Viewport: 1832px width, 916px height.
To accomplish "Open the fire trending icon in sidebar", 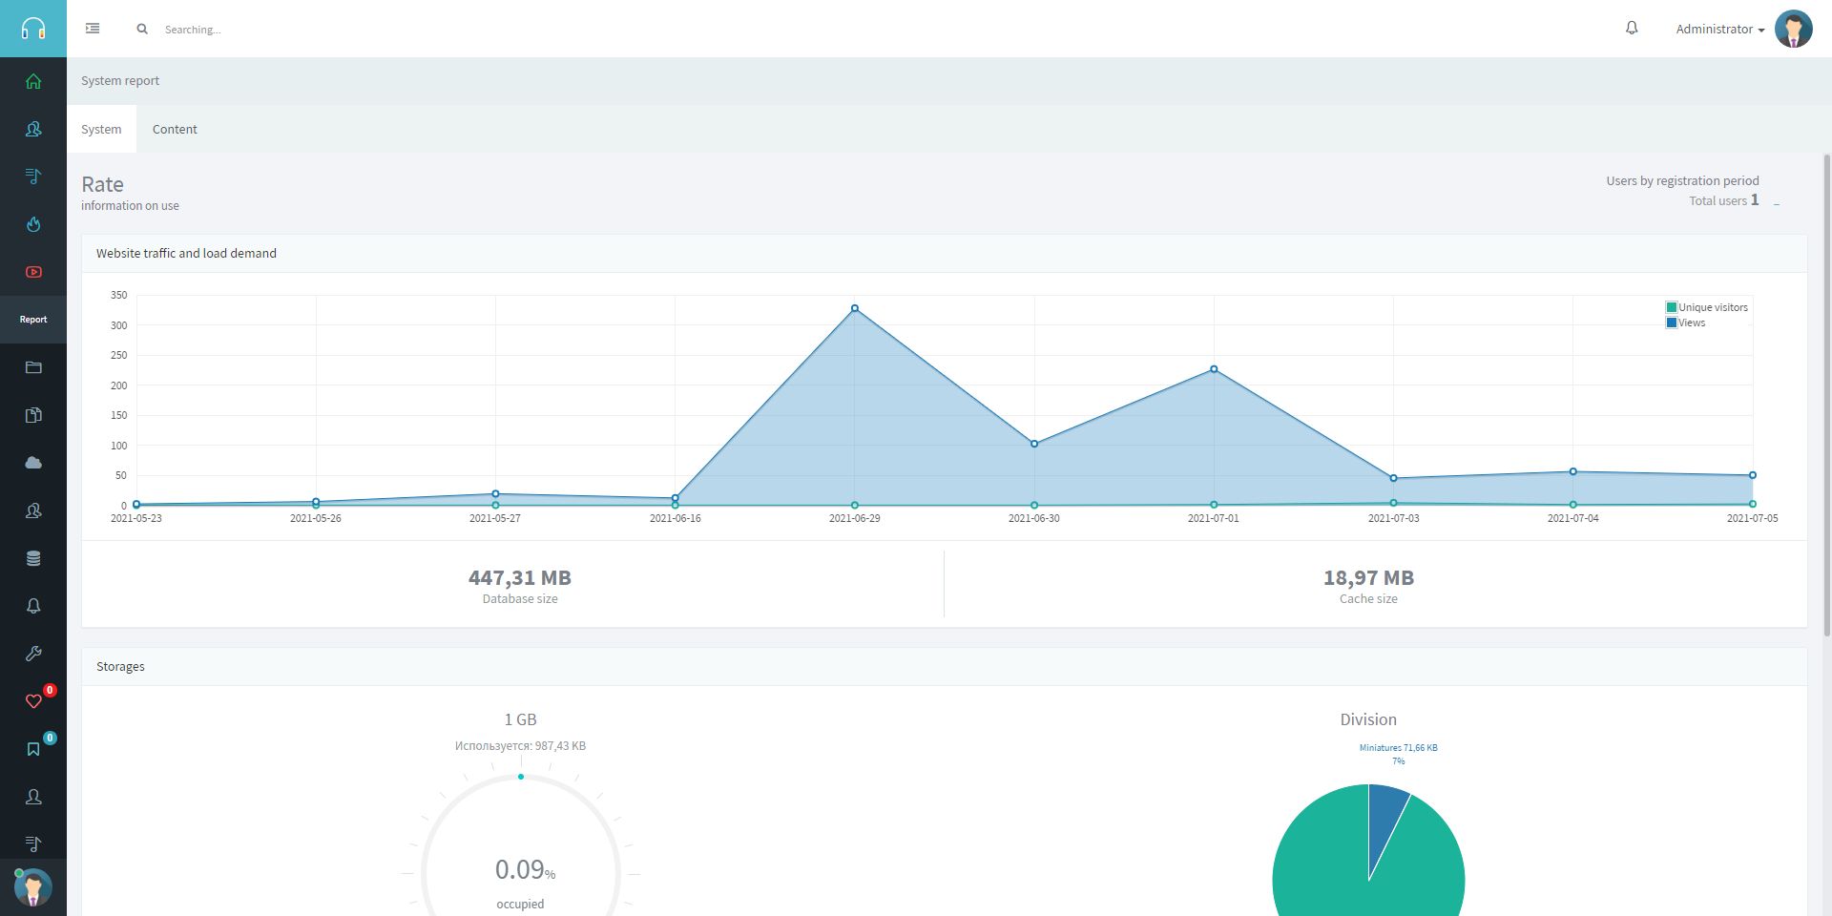I will point(33,224).
